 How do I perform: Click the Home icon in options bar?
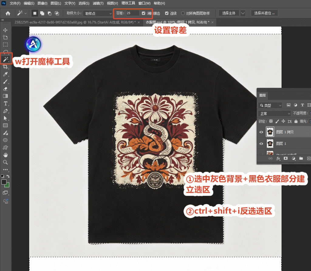tap(8, 13)
